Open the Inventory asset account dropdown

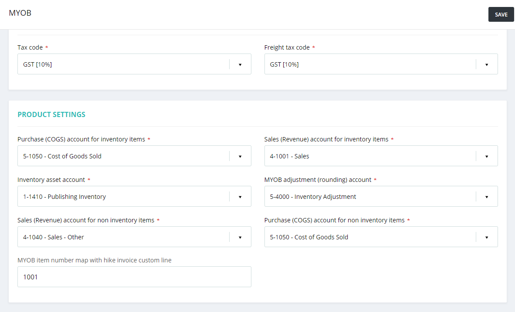tap(134, 196)
